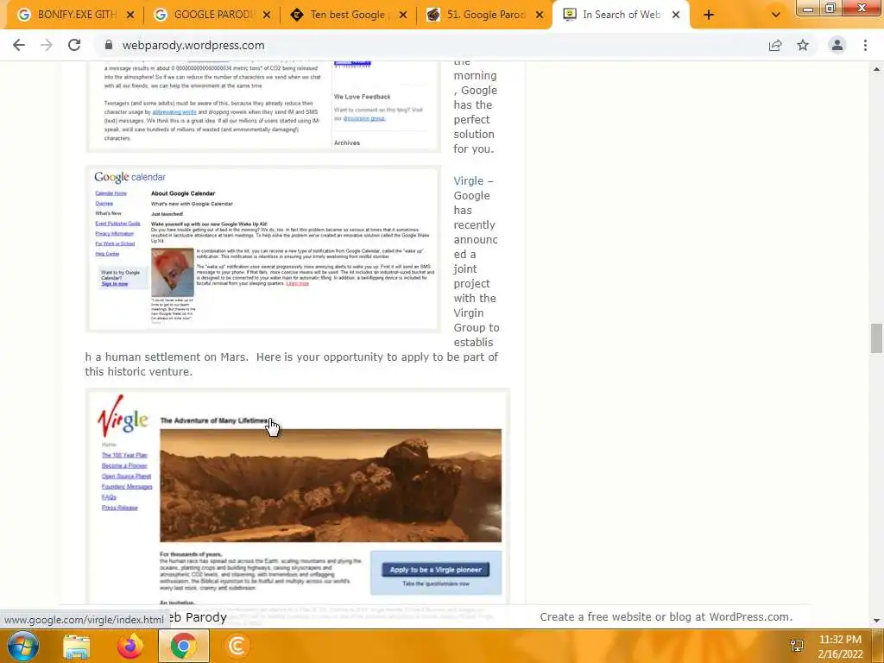This screenshot has height=663, width=884.
Task: Click The 100 Year Plan link
Action: click(124, 455)
